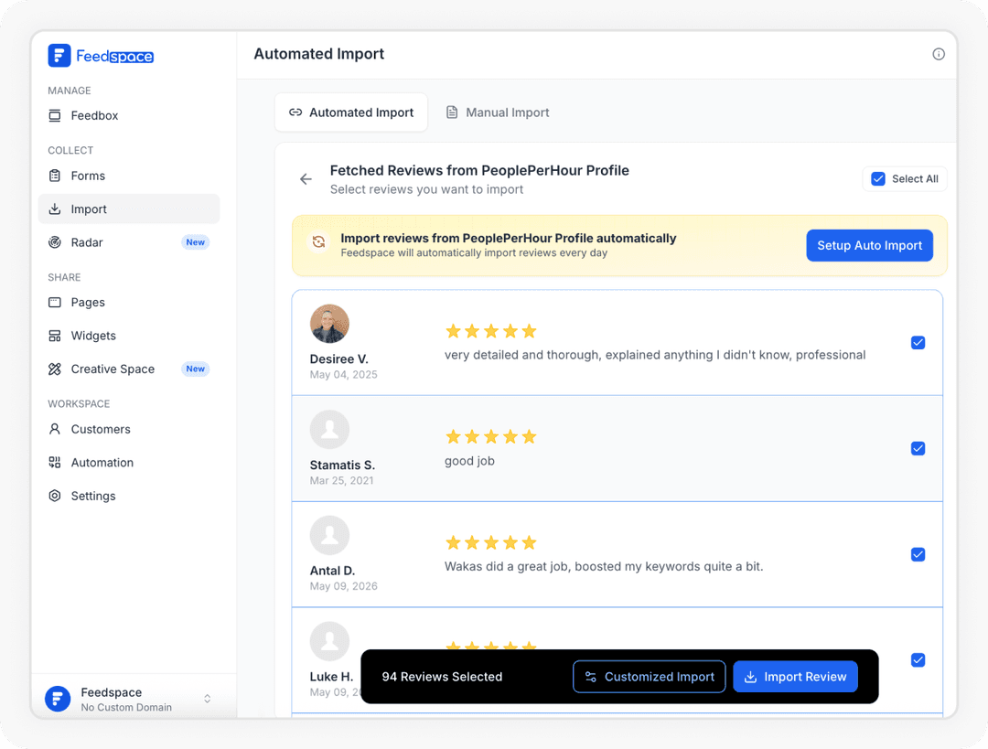Click the Import download icon in sidebar
This screenshot has height=749, width=988.
pos(55,209)
